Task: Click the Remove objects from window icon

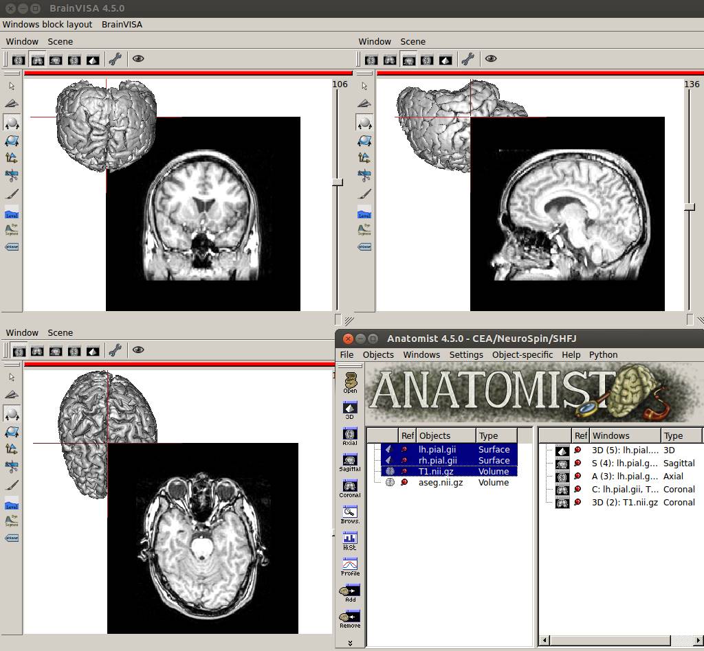Action: tap(350, 618)
